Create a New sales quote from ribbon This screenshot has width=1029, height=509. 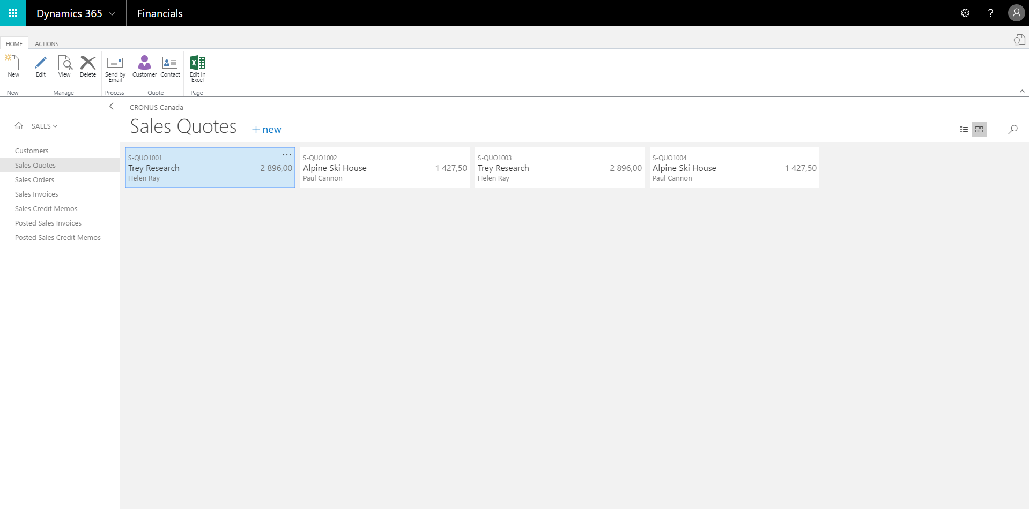(13, 66)
